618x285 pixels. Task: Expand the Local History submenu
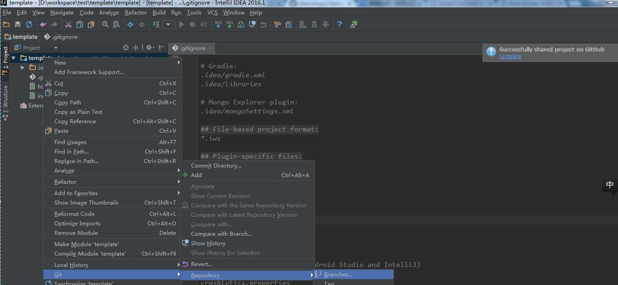(112, 265)
